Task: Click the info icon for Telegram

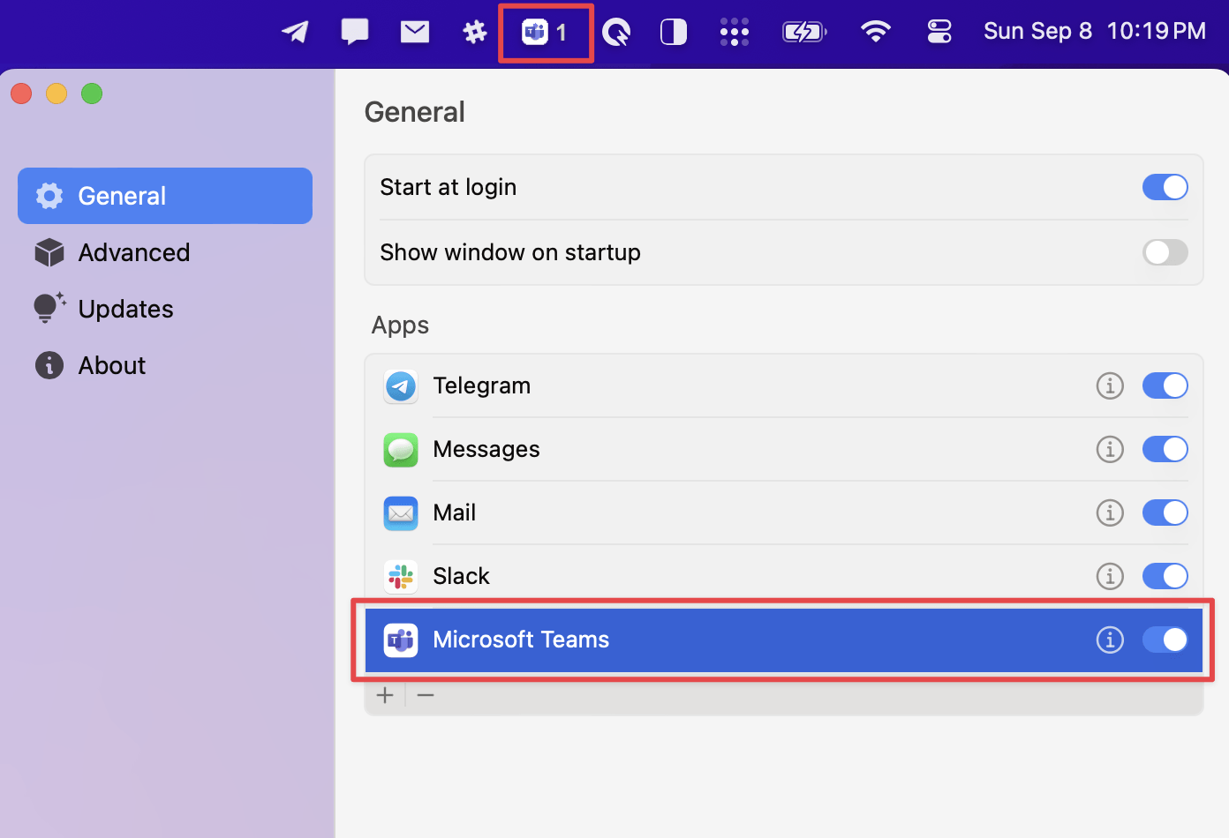Action: coord(1110,385)
